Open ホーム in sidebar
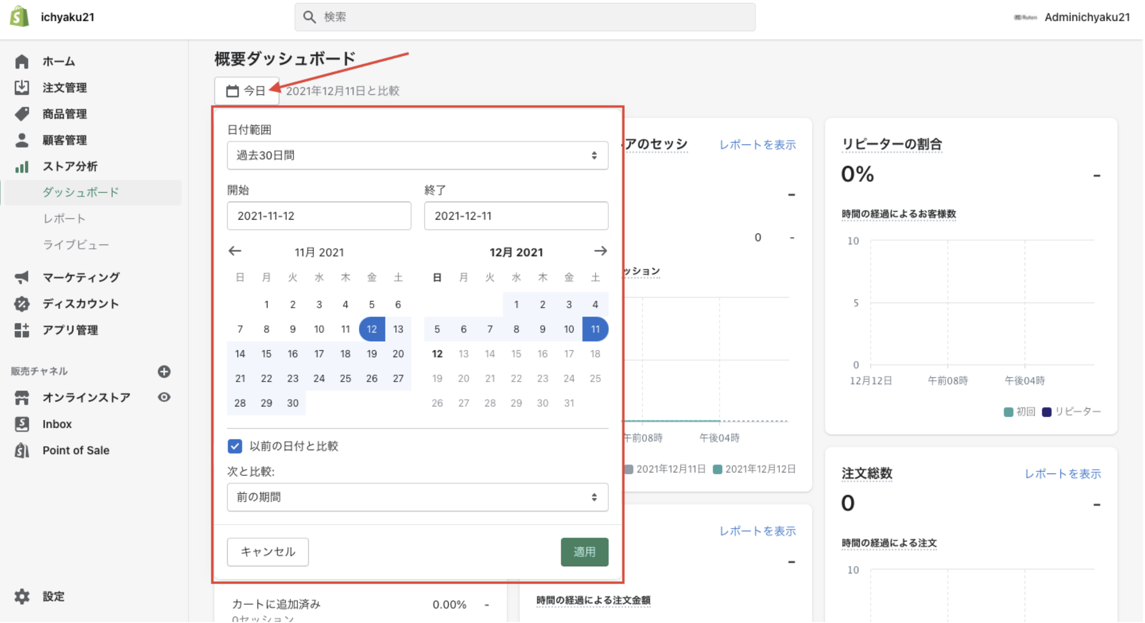Viewport: 1145px width, 623px height. coord(59,62)
